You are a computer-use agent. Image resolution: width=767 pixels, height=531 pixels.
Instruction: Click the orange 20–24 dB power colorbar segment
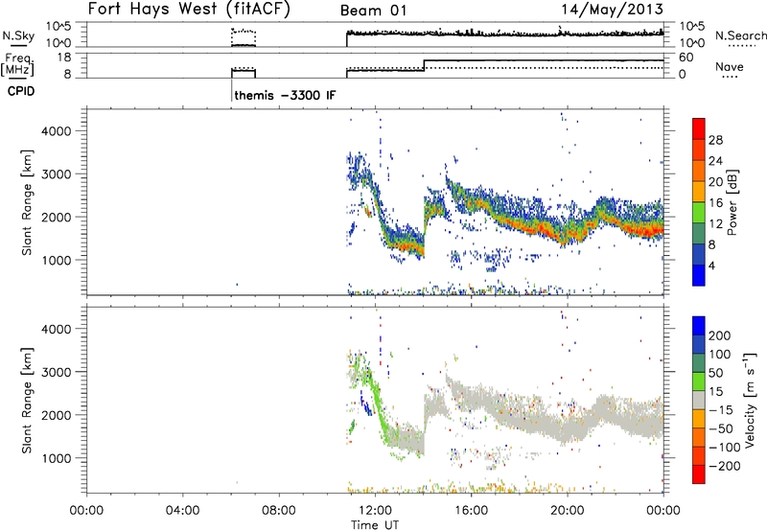[x=699, y=171]
